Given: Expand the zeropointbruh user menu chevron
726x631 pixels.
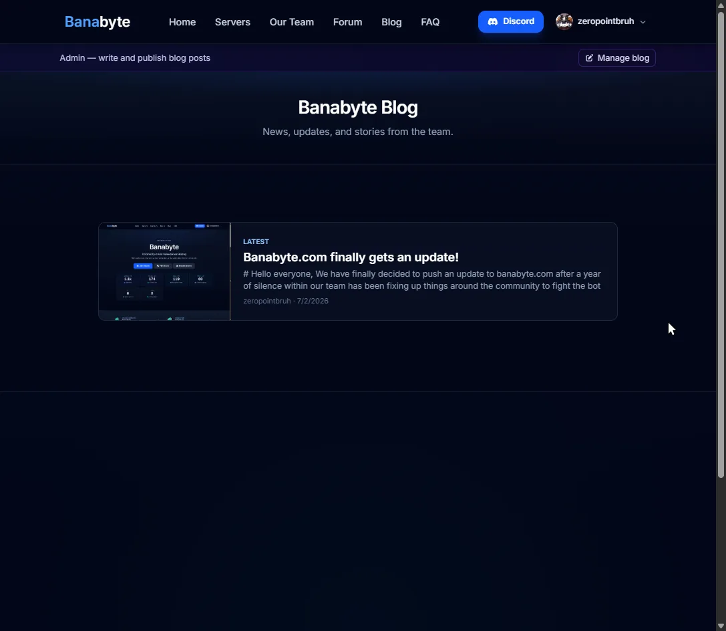Looking at the screenshot, I should point(643,22).
